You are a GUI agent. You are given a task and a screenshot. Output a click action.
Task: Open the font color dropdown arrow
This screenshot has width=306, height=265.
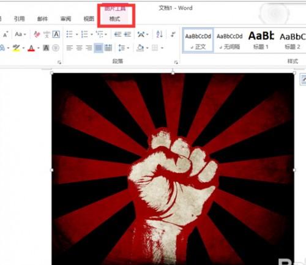(38, 48)
